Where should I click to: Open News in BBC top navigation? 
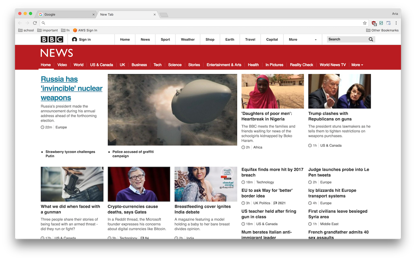click(x=145, y=39)
